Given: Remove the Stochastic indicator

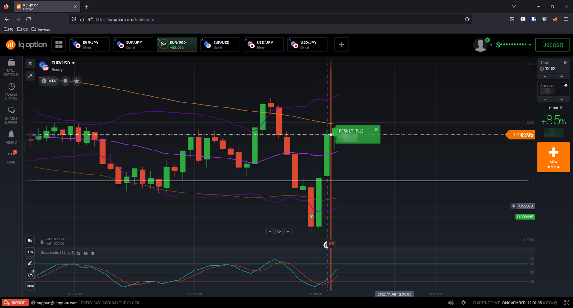Looking at the screenshot, I should tap(93, 253).
